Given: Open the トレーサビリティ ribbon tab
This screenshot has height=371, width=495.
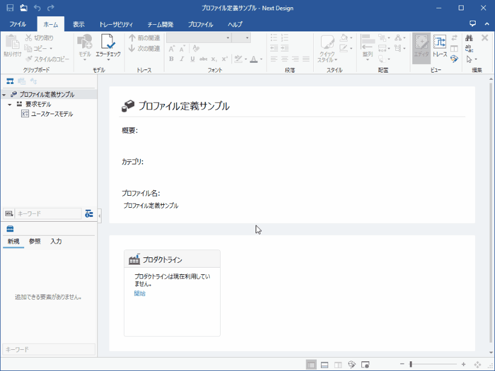Looking at the screenshot, I should point(116,25).
